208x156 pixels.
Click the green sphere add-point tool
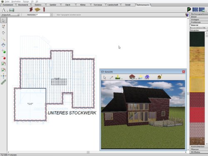pyautogui.click(x=4, y=51)
